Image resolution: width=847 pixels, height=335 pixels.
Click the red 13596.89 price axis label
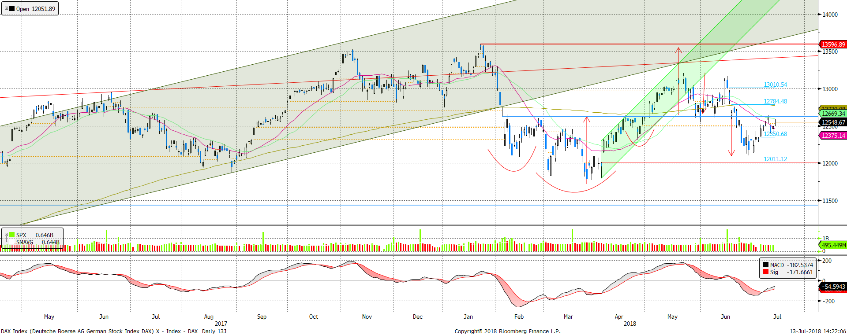pos(833,44)
